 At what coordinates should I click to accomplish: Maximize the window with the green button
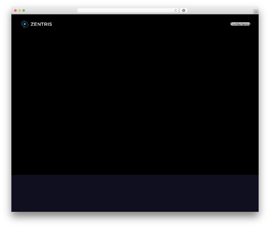click(24, 10)
